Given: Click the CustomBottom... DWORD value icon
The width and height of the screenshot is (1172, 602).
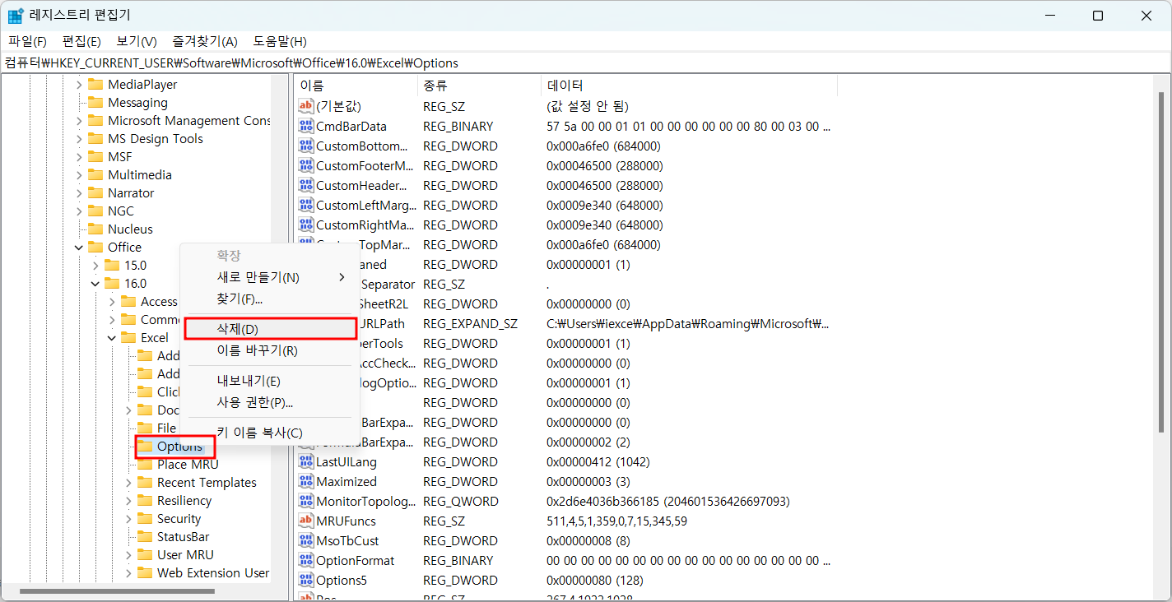Looking at the screenshot, I should [x=306, y=146].
